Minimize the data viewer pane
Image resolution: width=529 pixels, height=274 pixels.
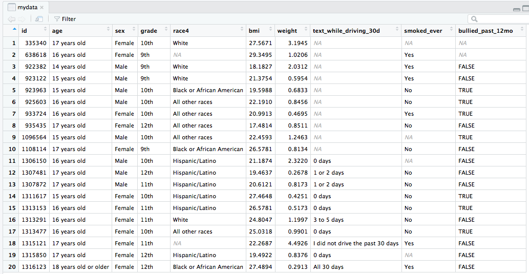(x=516, y=10)
